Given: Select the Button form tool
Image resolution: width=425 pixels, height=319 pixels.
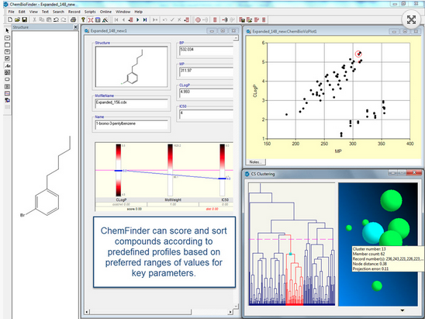Looking at the screenshot, I should click(x=7, y=79).
